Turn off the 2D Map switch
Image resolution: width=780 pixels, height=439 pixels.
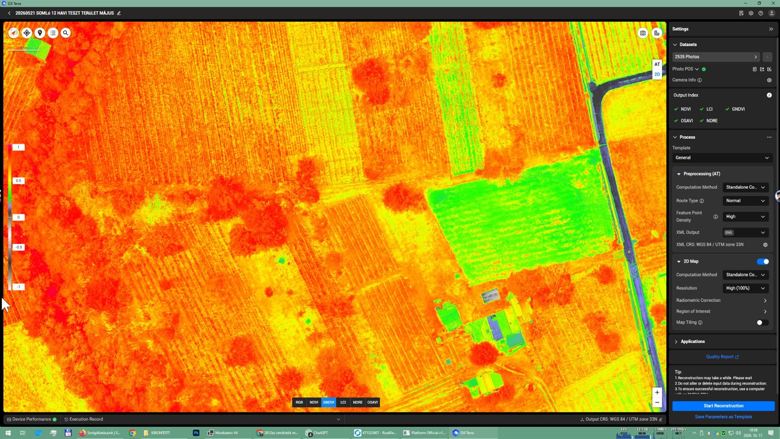click(x=763, y=262)
